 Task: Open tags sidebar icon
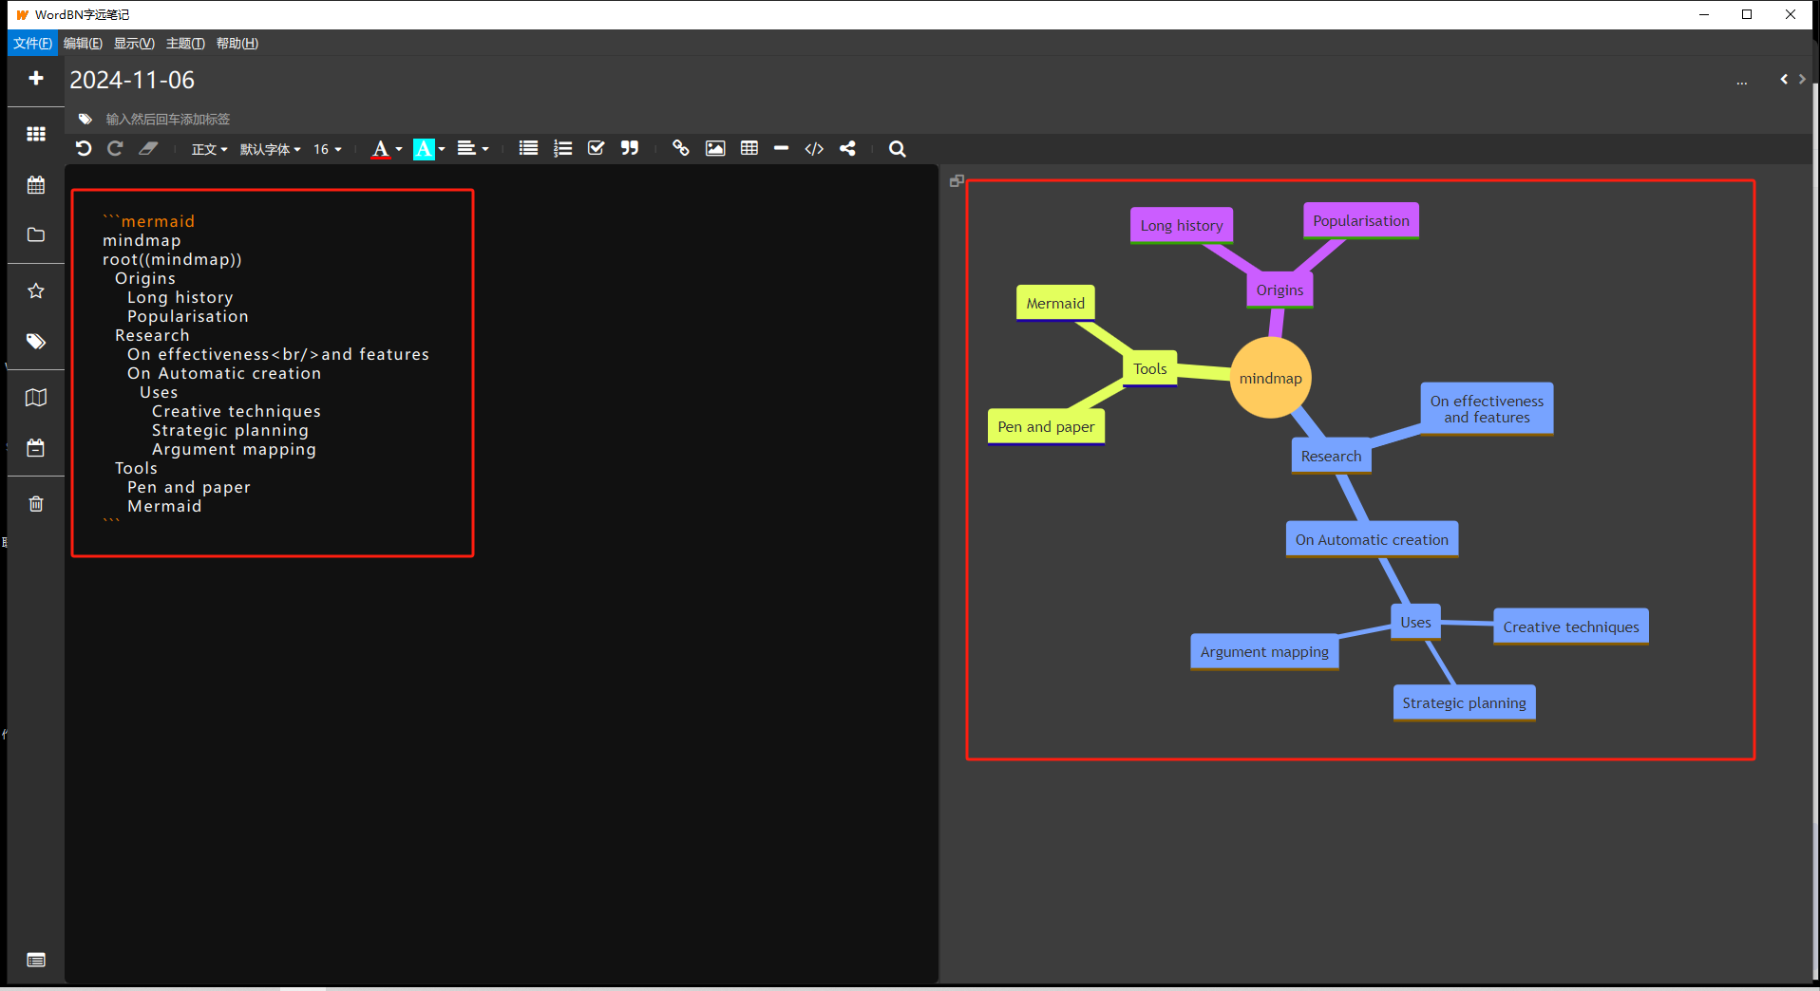point(36,342)
